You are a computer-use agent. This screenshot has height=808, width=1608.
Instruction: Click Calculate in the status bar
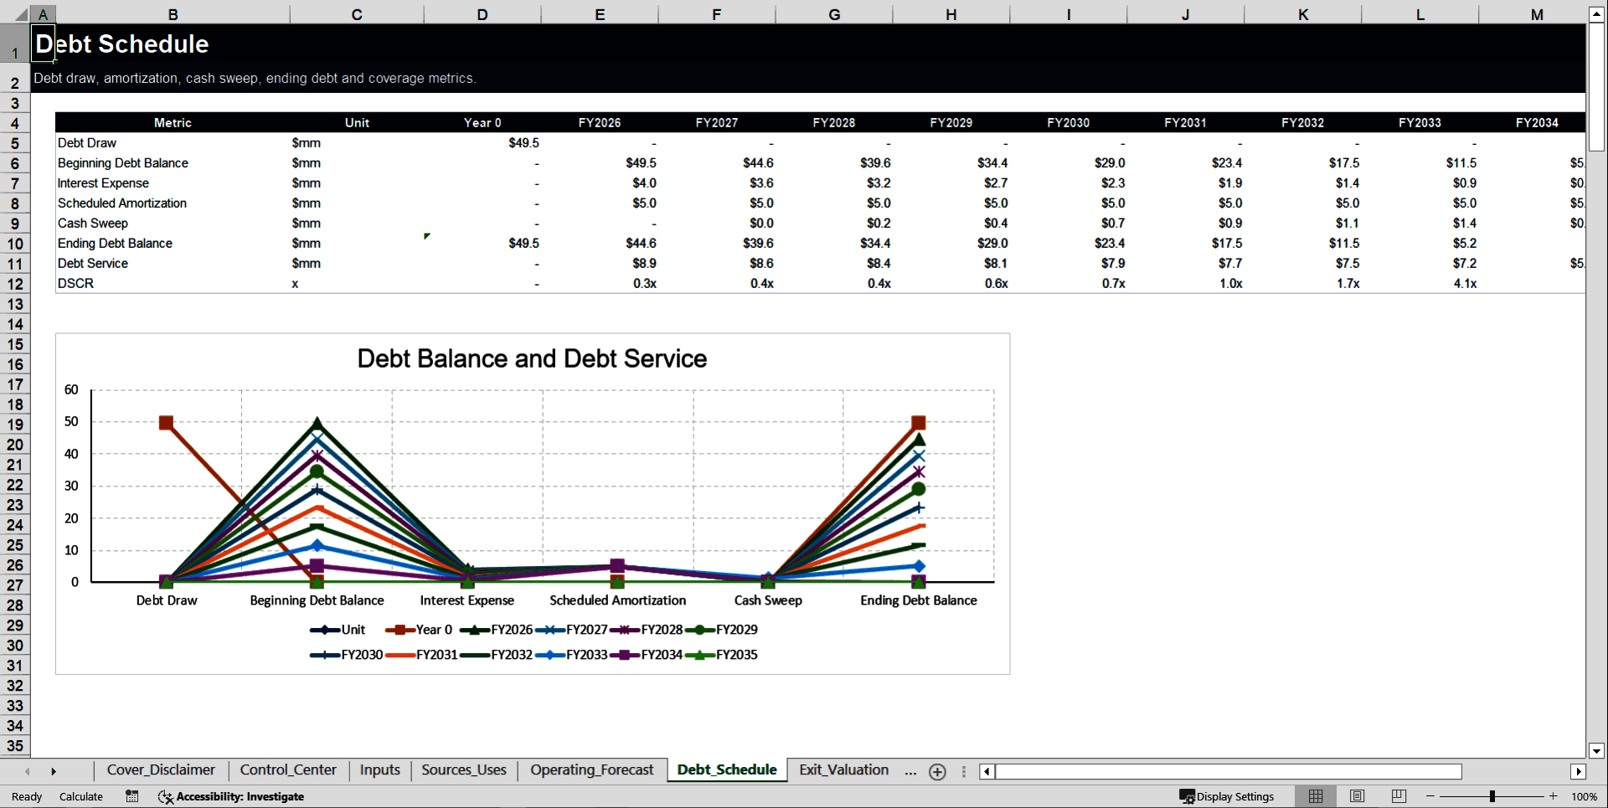click(x=81, y=796)
